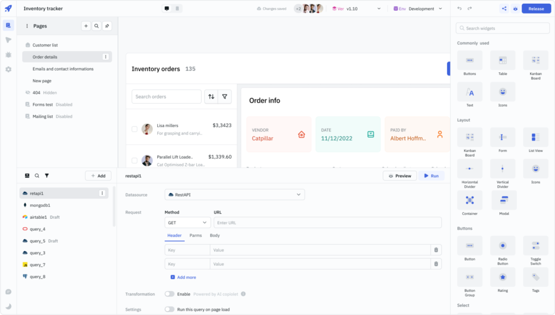Screen dimensions: 555x315
Task: Click the Release button
Action: pyautogui.click(x=535, y=8)
